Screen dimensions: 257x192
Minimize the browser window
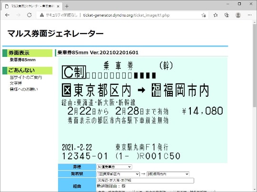tap(228, 4)
